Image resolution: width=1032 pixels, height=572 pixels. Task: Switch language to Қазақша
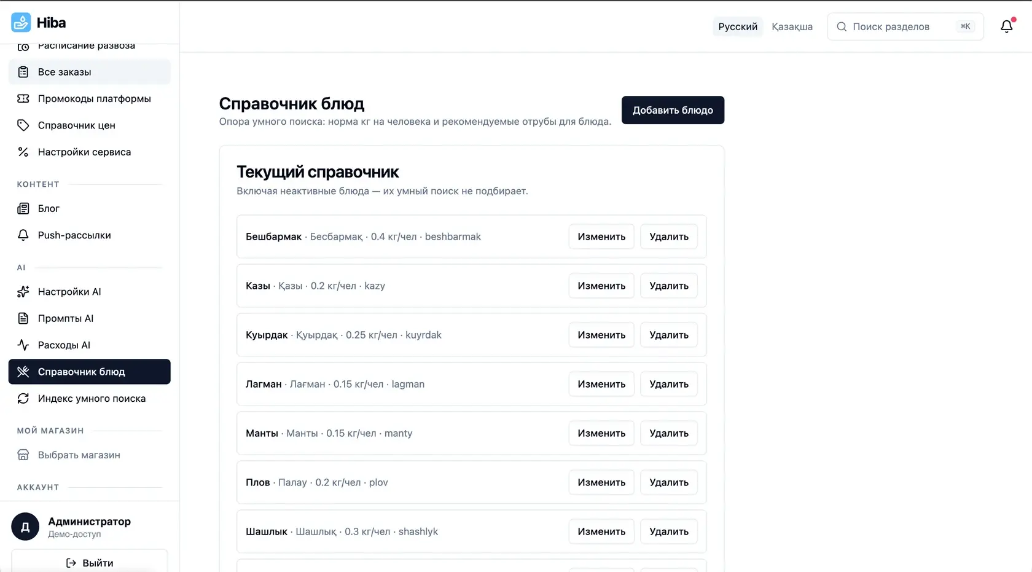point(792,26)
